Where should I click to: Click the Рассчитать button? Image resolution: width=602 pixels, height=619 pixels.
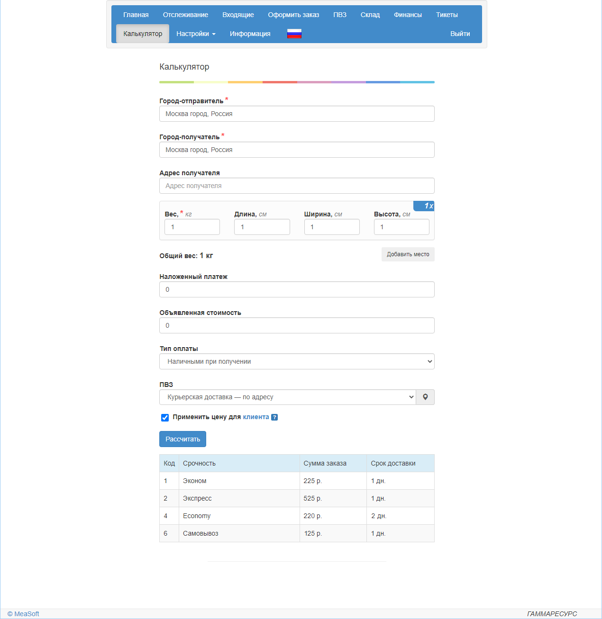182,439
